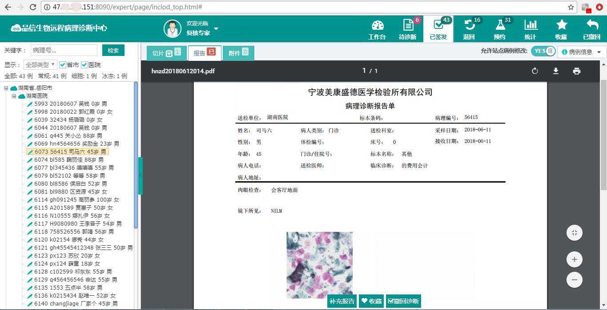Image resolution: width=607 pixels, height=310 pixels.
Task: Open the 预约 appointments panel
Action: [x=499, y=28]
